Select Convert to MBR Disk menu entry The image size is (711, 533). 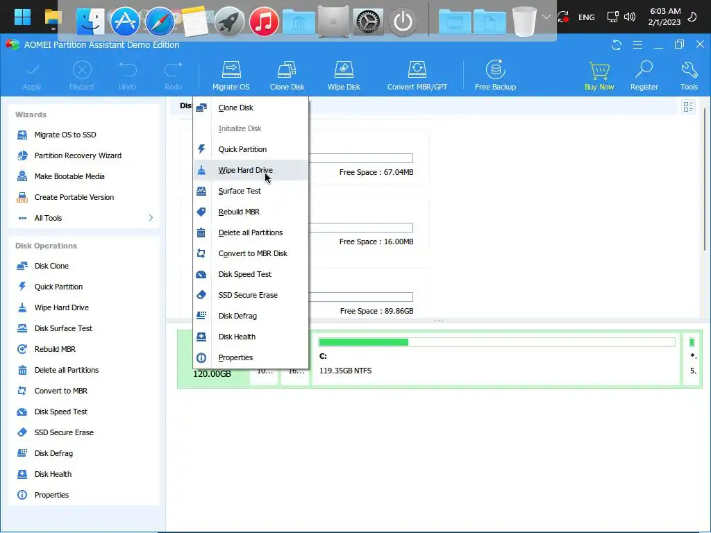coord(251,253)
